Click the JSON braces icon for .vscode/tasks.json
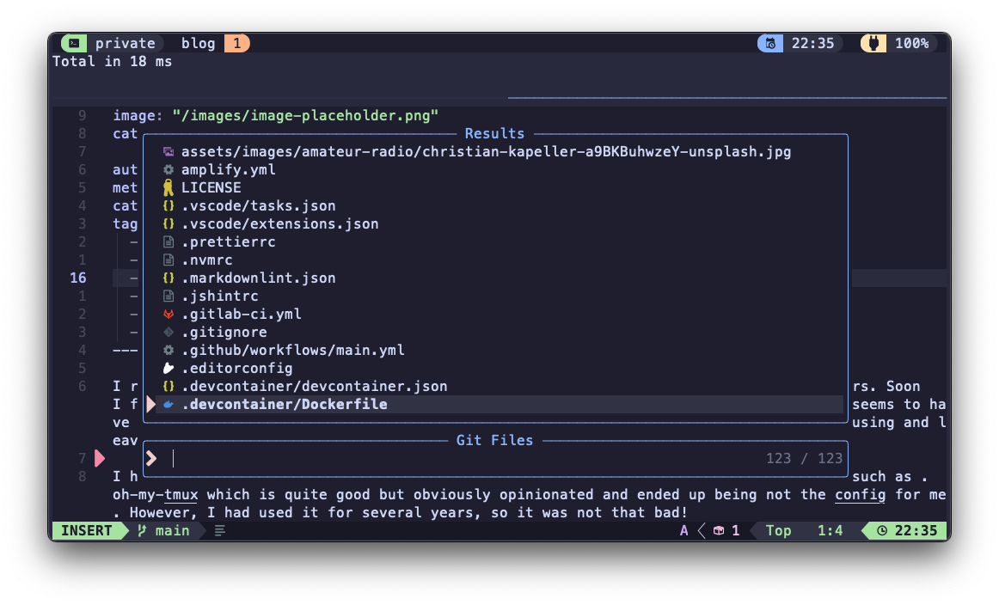The image size is (999, 605). tap(169, 205)
